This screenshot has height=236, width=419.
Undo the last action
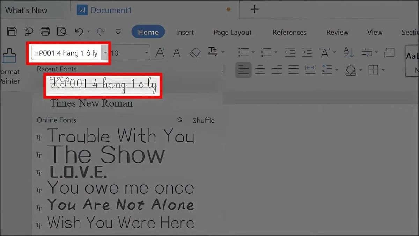coord(78,31)
